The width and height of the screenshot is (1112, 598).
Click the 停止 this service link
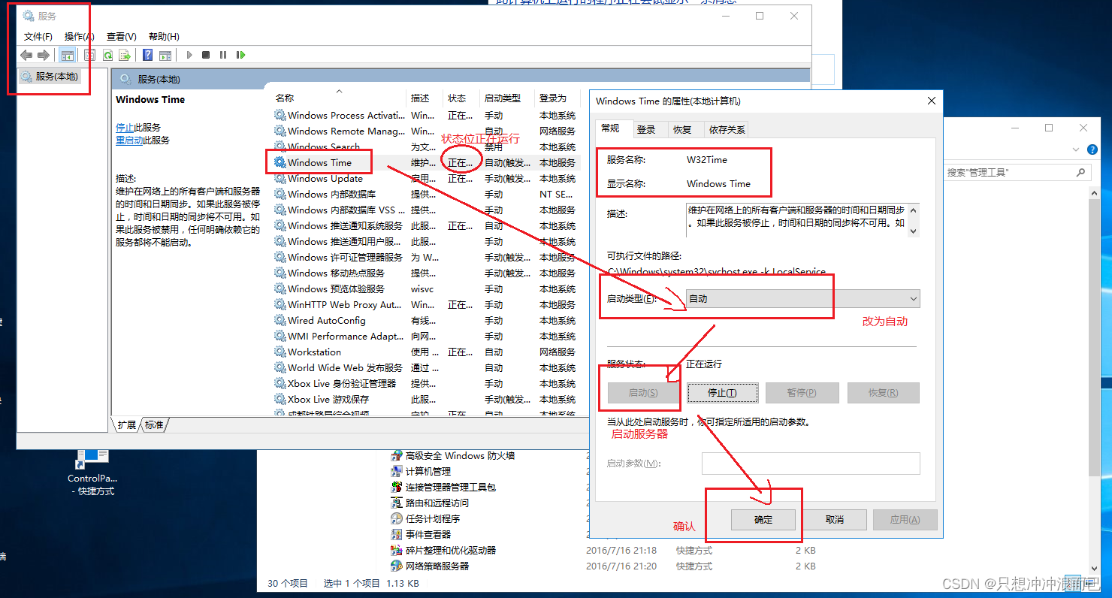125,128
